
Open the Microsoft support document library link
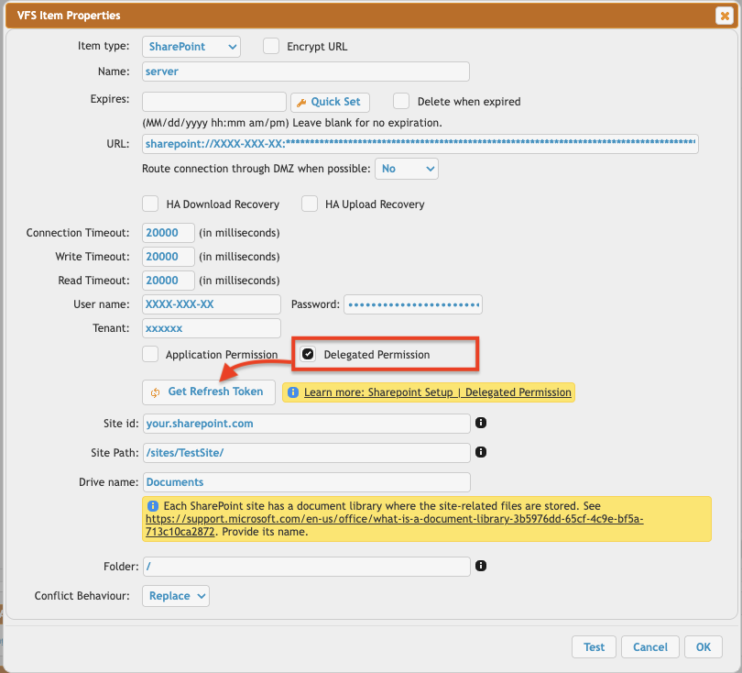pyautogui.click(x=394, y=525)
